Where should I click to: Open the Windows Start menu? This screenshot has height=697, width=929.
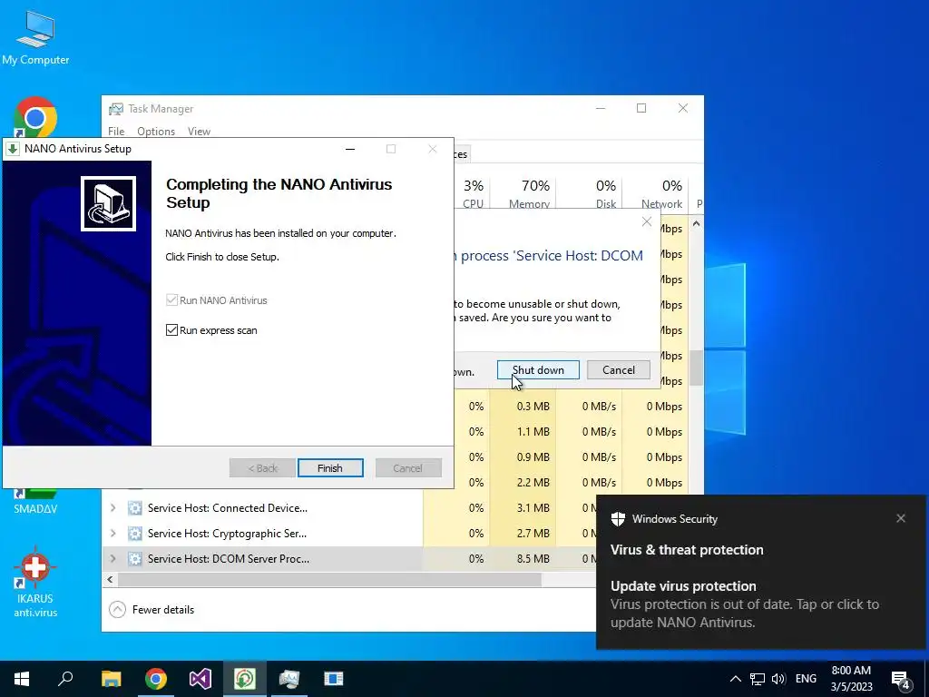point(22,679)
